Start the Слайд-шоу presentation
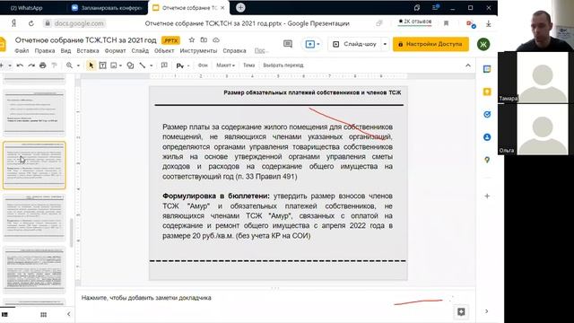This screenshot has width=574, height=323. click(355, 44)
